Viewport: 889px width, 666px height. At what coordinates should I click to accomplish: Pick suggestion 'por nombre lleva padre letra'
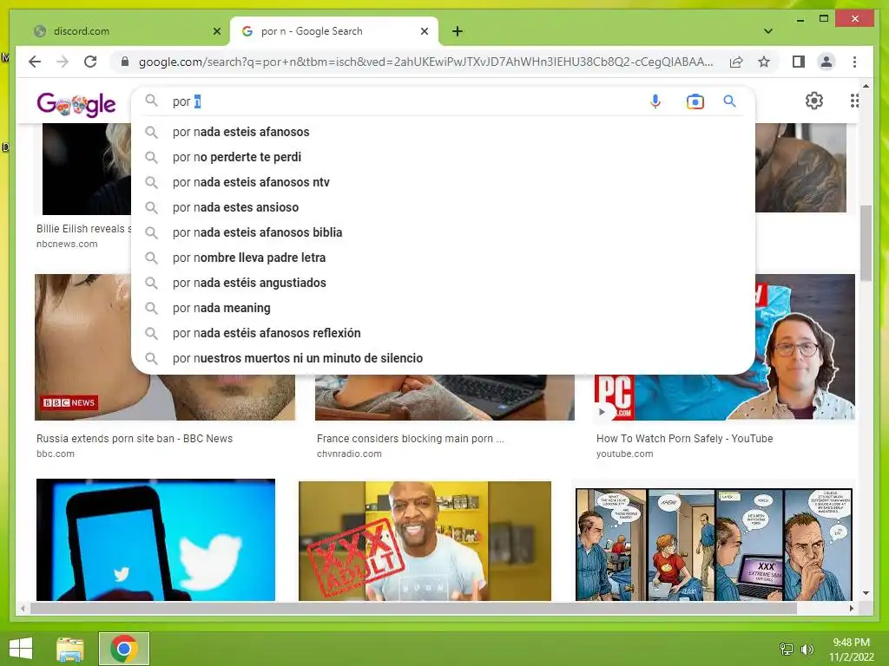(442, 258)
